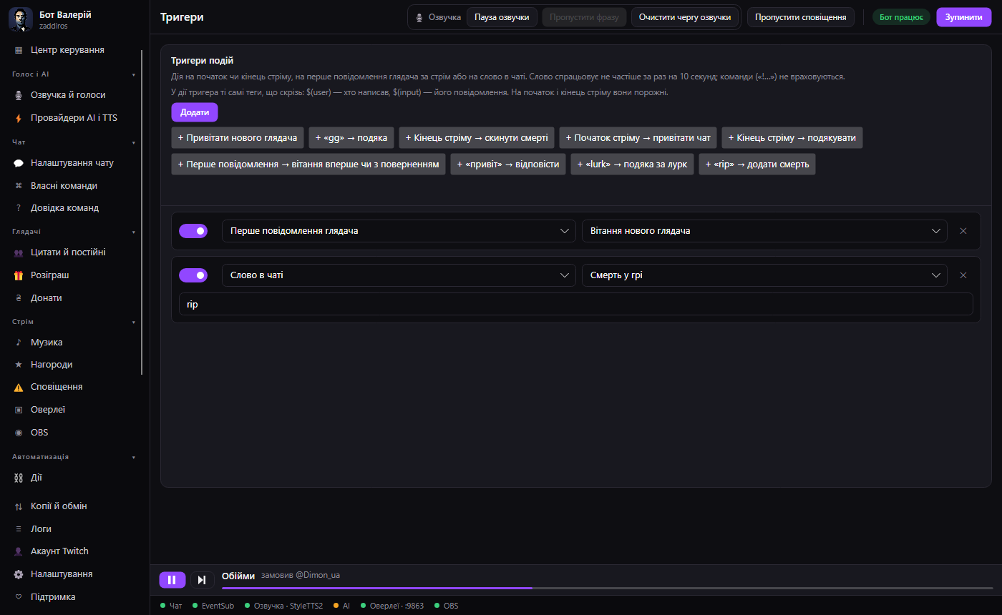Click the music note icon beside Музика
1002x615 pixels.
(x=19, y=343)
